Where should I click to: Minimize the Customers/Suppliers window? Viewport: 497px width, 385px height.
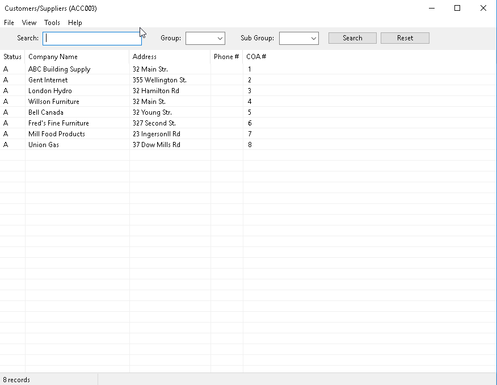[431, 9]
